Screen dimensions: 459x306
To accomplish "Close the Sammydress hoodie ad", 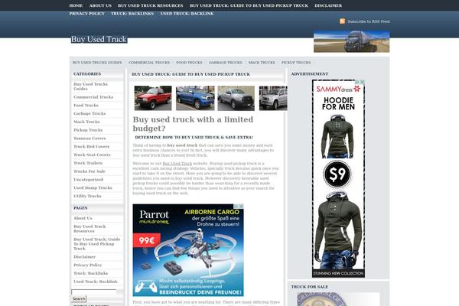I will coord(363,82).
